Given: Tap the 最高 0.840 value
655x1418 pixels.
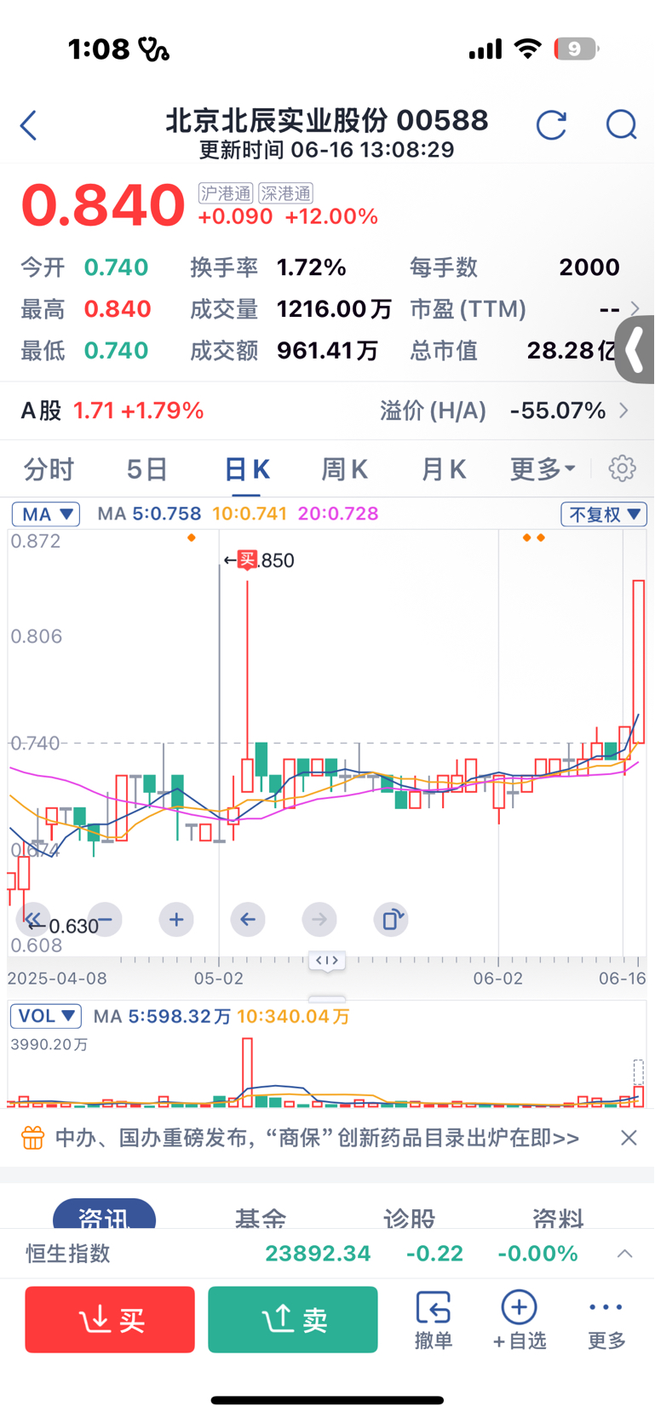Looking at the screenshot, I should (x=118, y=308).
